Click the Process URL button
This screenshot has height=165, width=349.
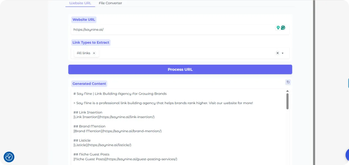180,69
